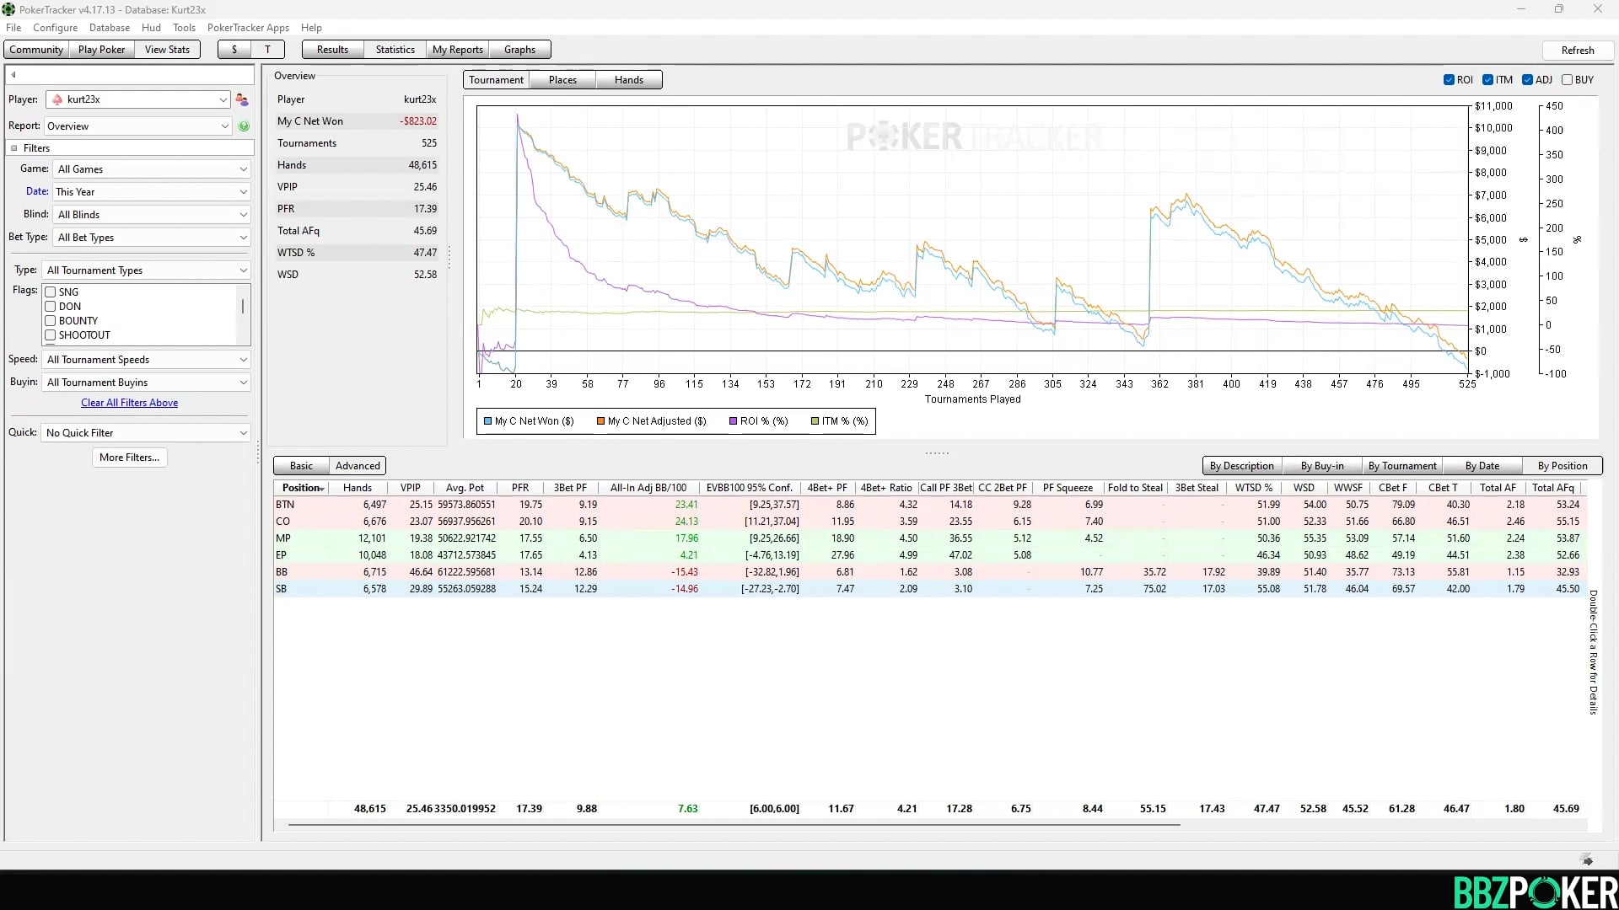This screenshot has height=910, width=1619.
Task: Switch to cash games with $ button
Action: pyautogui.click(x=234, y=50)
